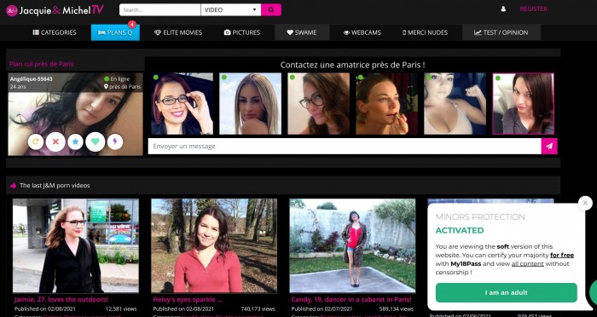Open the WEBCAMS section
The width and height of the screenshot is (597, 317).
point(362,32)
